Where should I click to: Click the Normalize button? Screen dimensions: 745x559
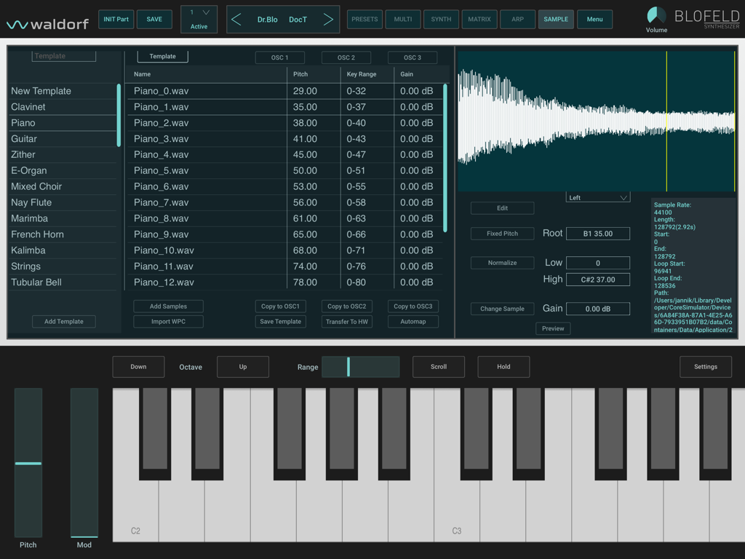[x=502, y=262]
